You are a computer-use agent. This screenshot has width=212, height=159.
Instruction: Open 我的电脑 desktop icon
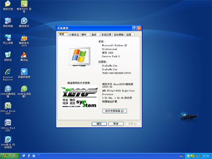8,21
